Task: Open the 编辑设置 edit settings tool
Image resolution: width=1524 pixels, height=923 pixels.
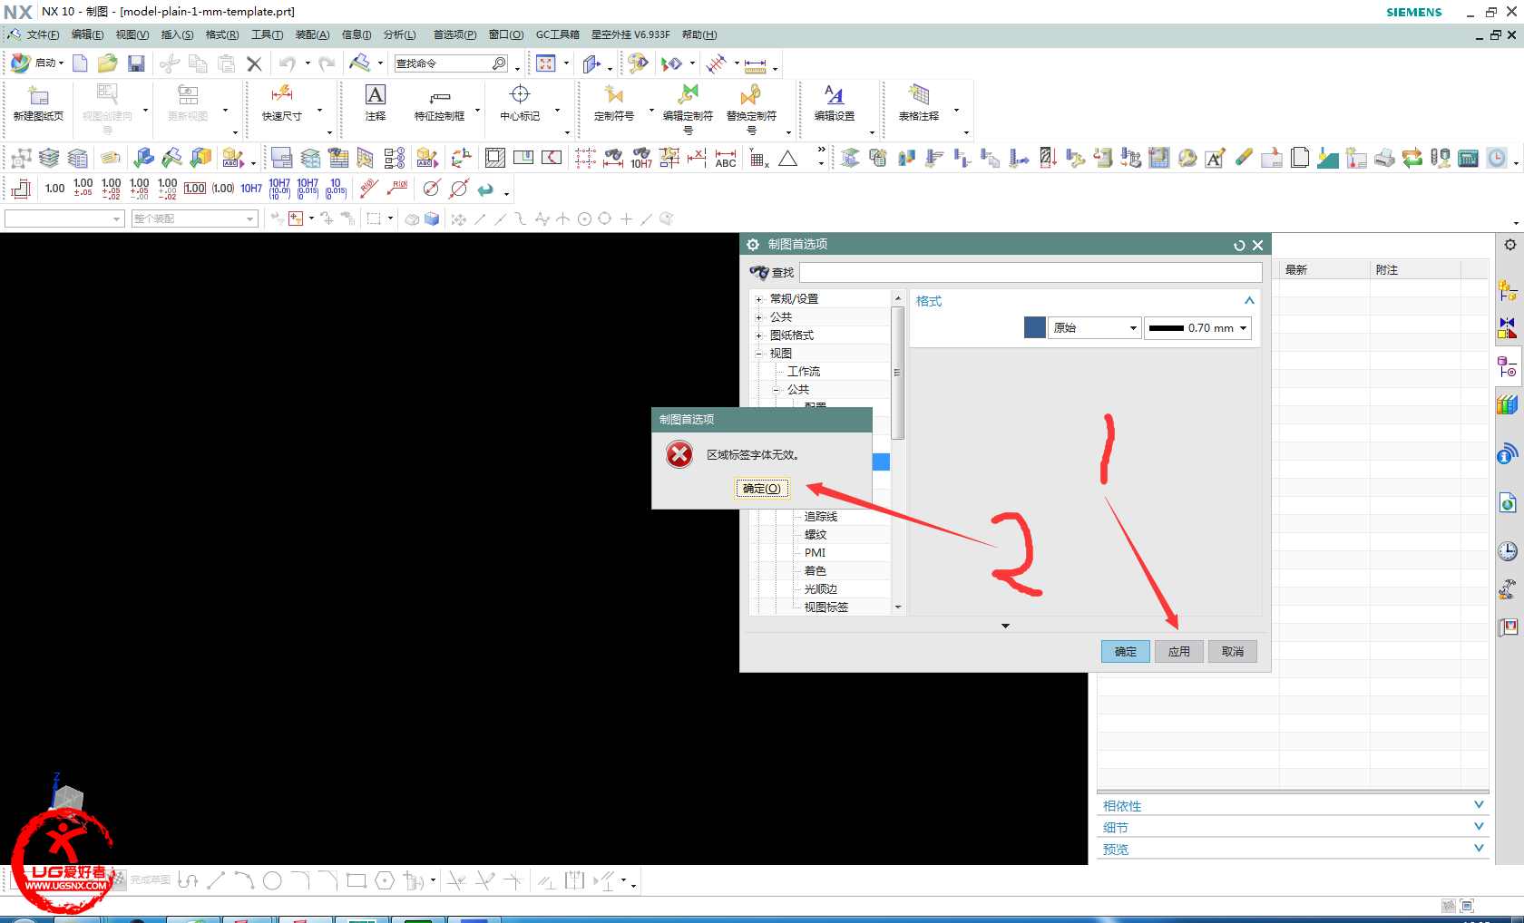Action: click(x=835, y=102)
